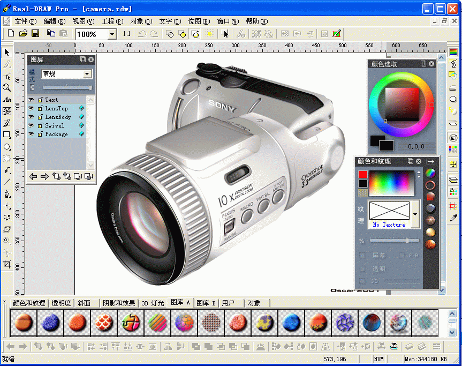462x366 pixels.
Task: Switch to the 阴影和效果 tab
Action: coord(119,303)
